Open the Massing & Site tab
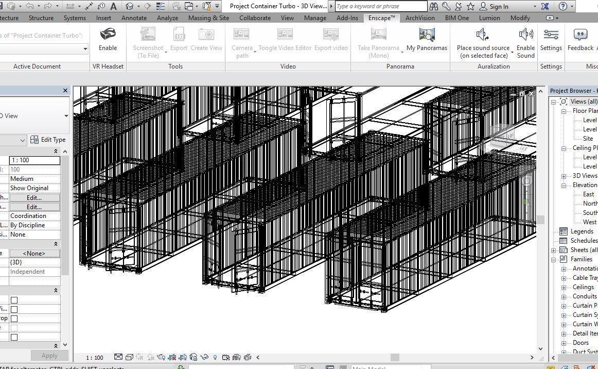Screen dimensions: 598x369 tap(208, 18)
